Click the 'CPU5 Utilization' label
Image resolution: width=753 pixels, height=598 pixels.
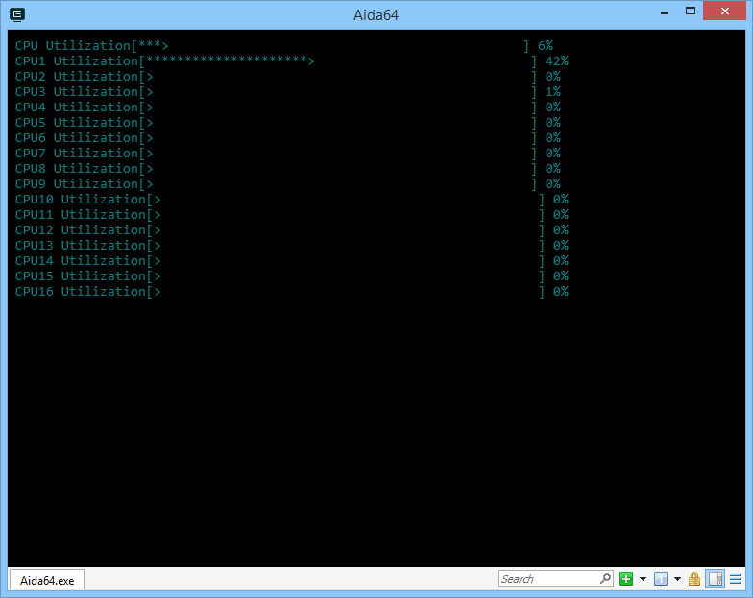tap(77, 123)
